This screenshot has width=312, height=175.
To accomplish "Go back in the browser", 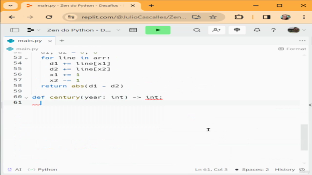I will point(12,17).
